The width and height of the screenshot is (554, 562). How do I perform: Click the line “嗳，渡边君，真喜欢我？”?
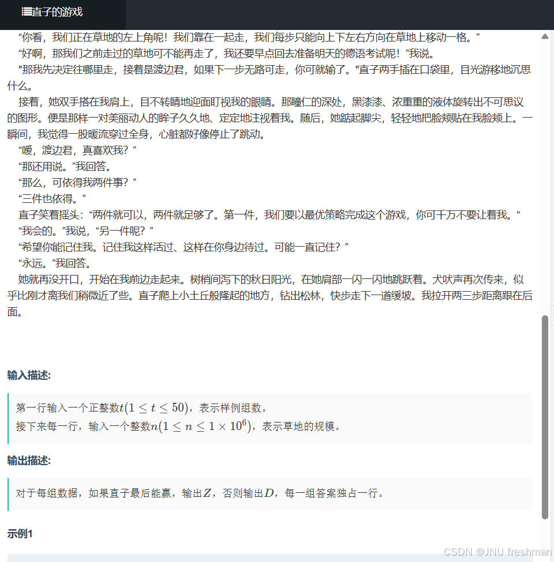pos(77,150)
